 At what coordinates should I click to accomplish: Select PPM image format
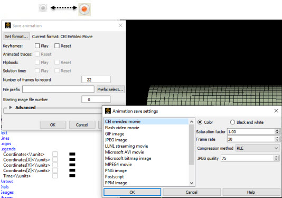146,183
